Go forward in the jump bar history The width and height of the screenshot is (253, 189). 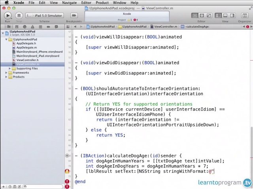coord(81,27)
